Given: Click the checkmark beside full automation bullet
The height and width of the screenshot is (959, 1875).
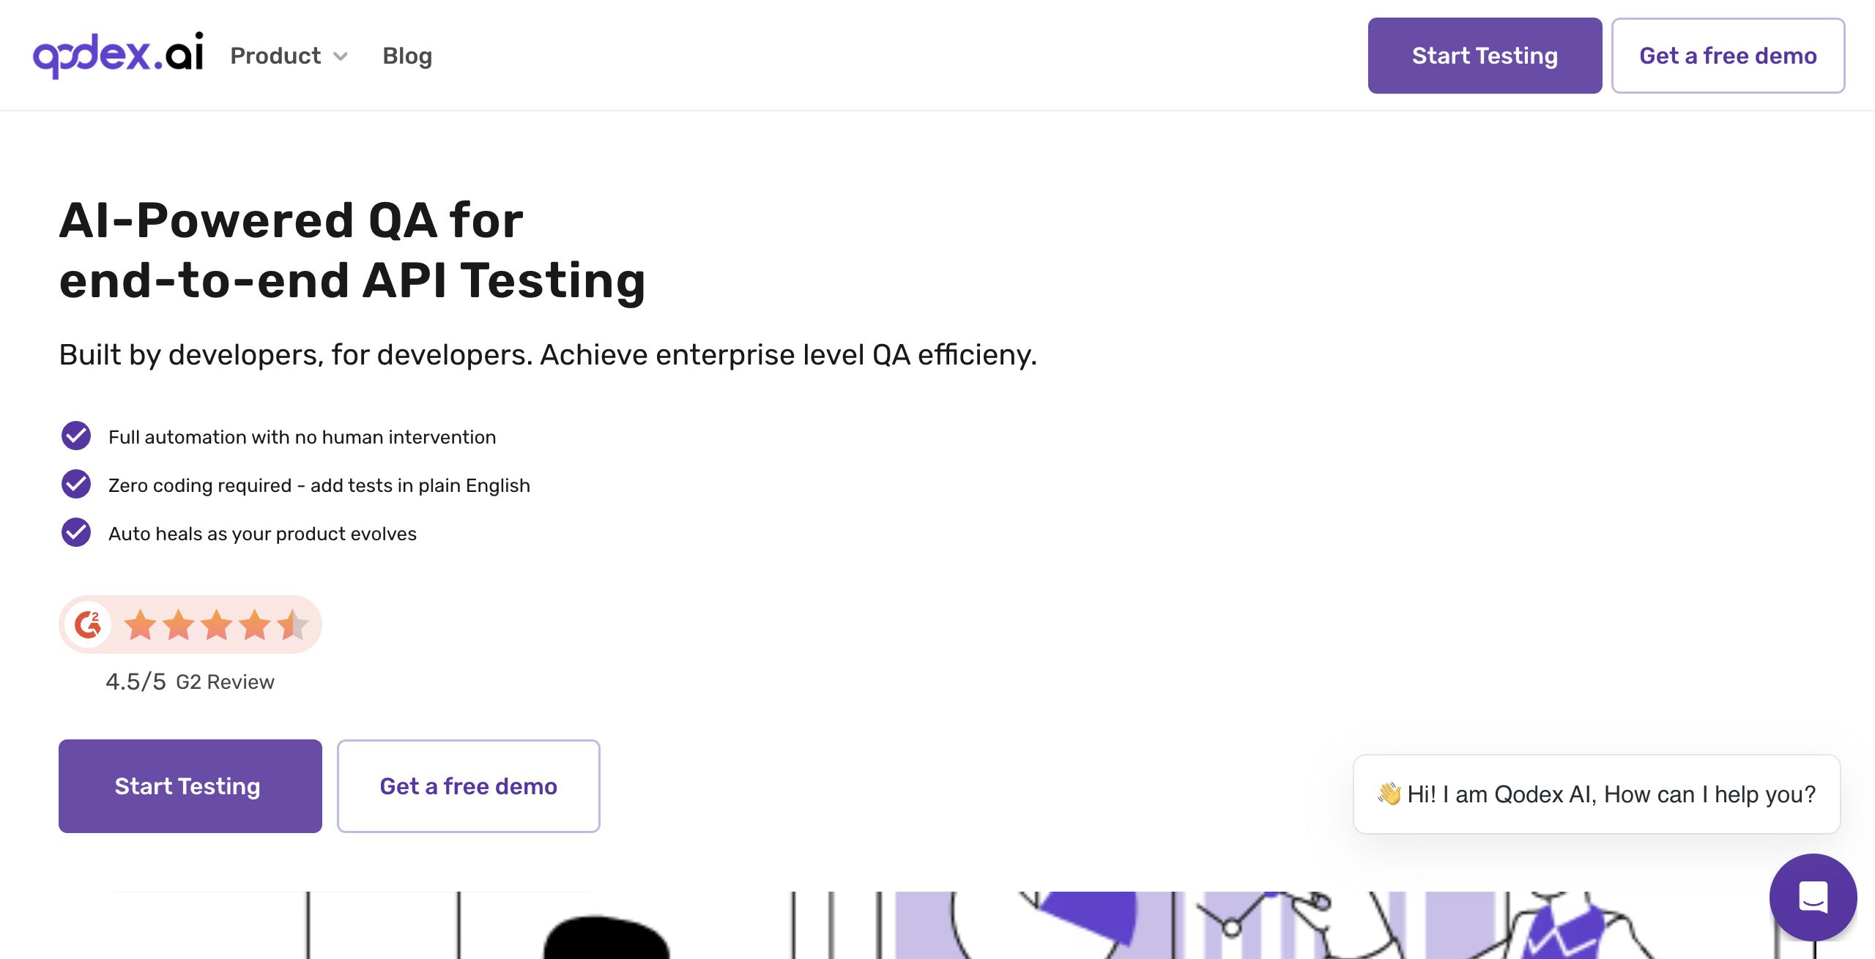Looking at the screenshot, I should 75,436.
